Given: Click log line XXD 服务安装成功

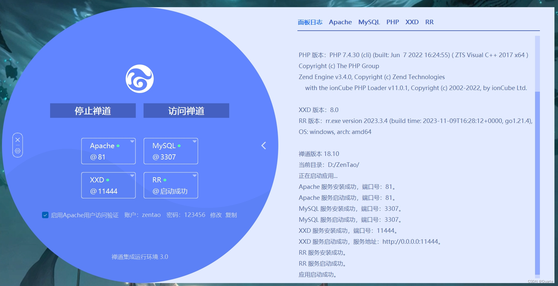Looking at the screenshot, I should [x=349, y=230].
